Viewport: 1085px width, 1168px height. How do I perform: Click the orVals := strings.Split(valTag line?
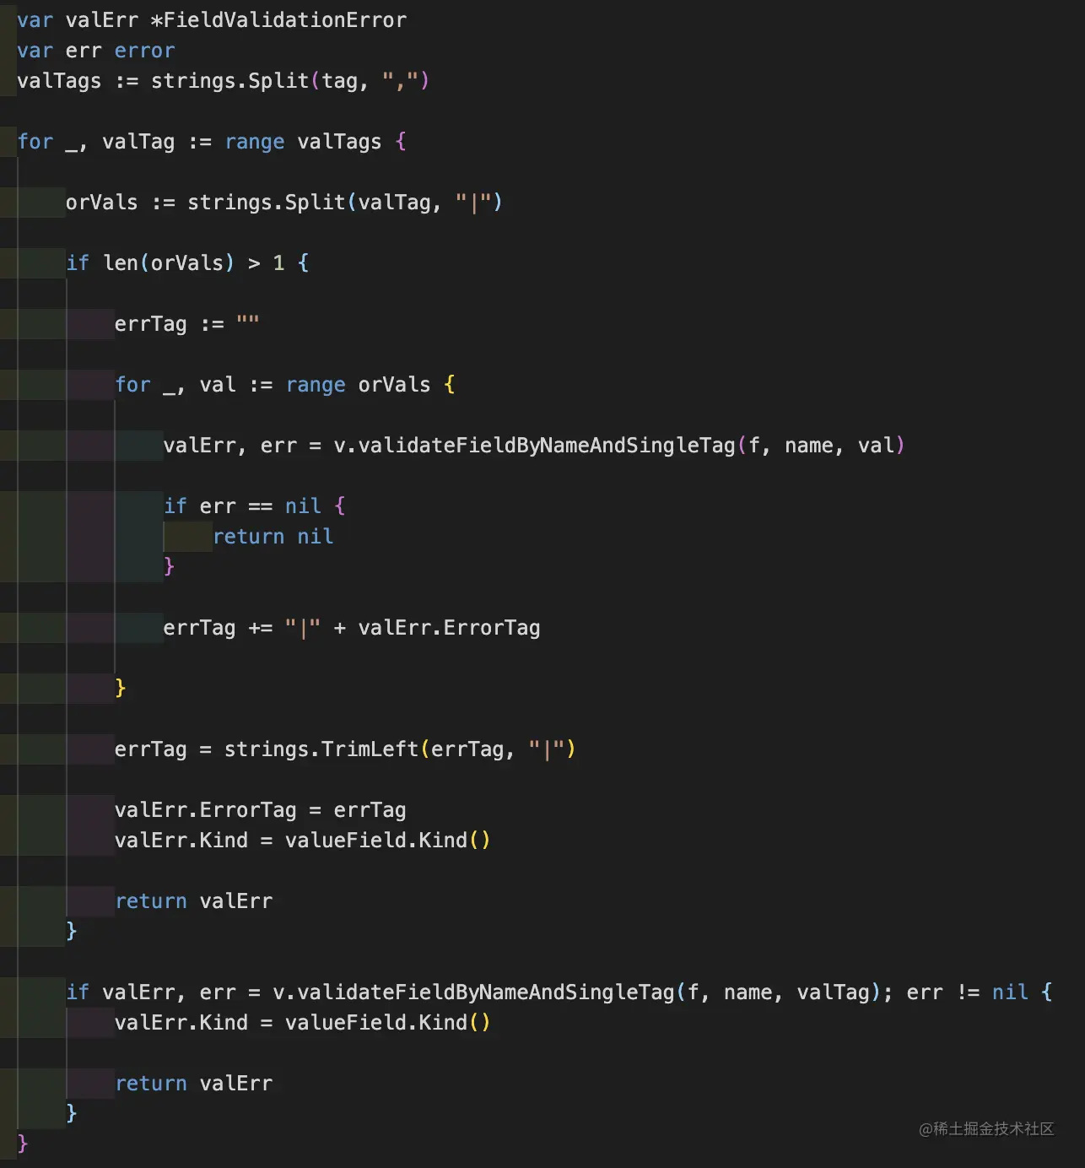284,203
